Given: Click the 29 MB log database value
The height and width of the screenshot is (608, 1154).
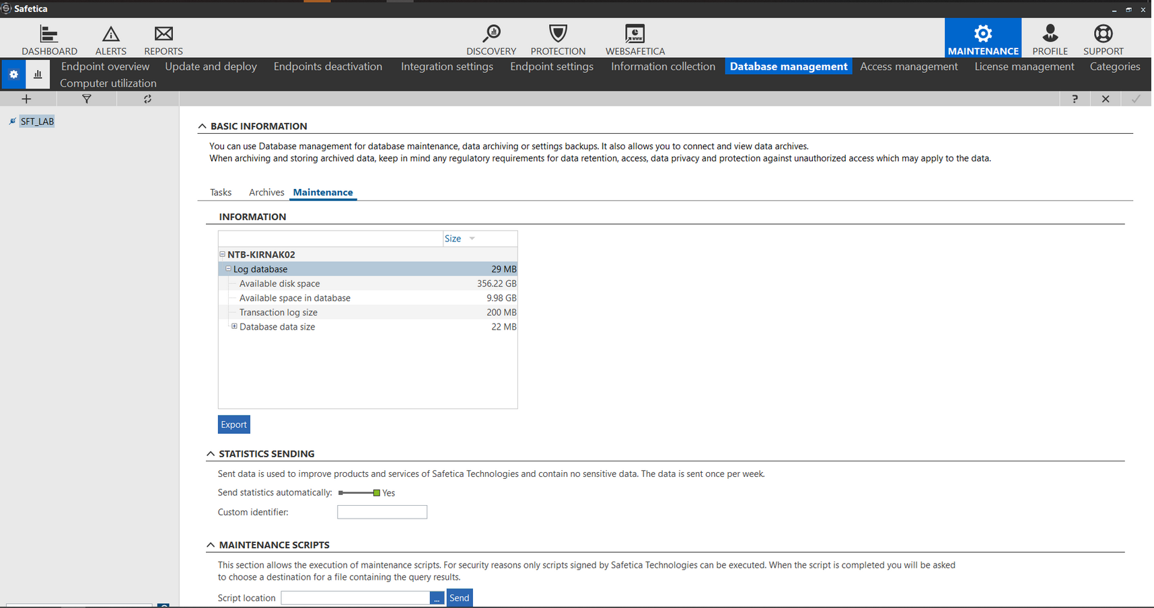Looking at the screenshot, I should coord(504,269).
